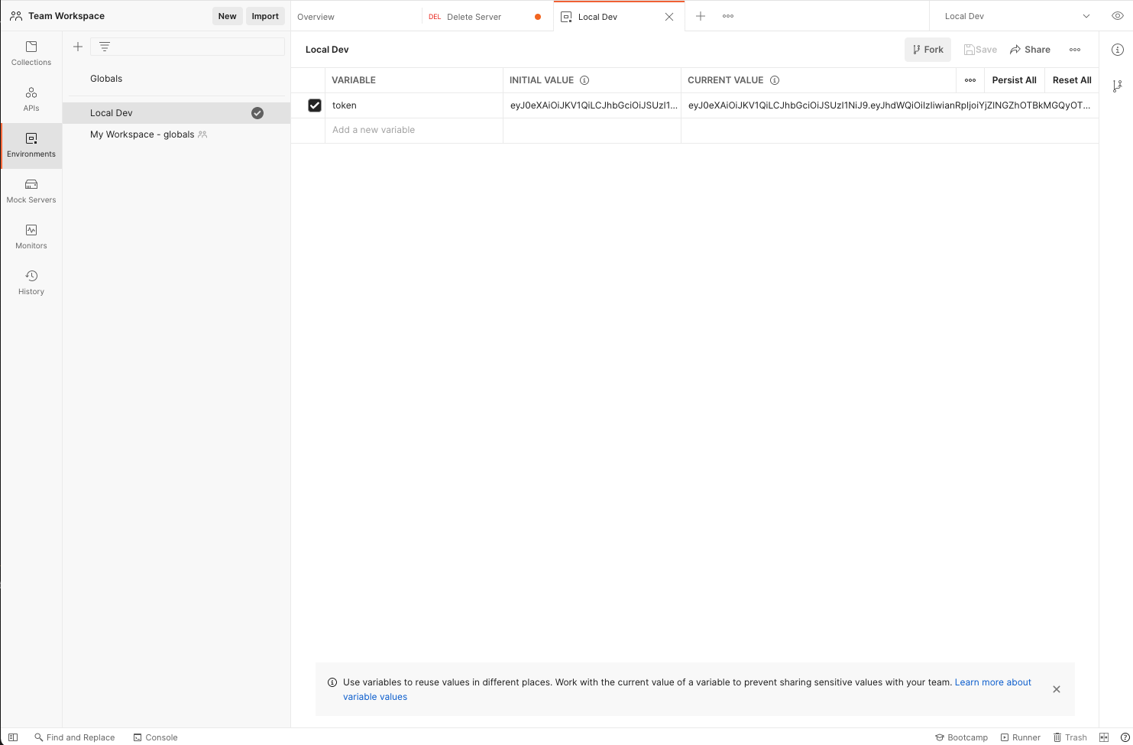Viewport: 1133px width, 745px height.
Task: Open the APIs sidebar panel
Action: coord(31,99)
